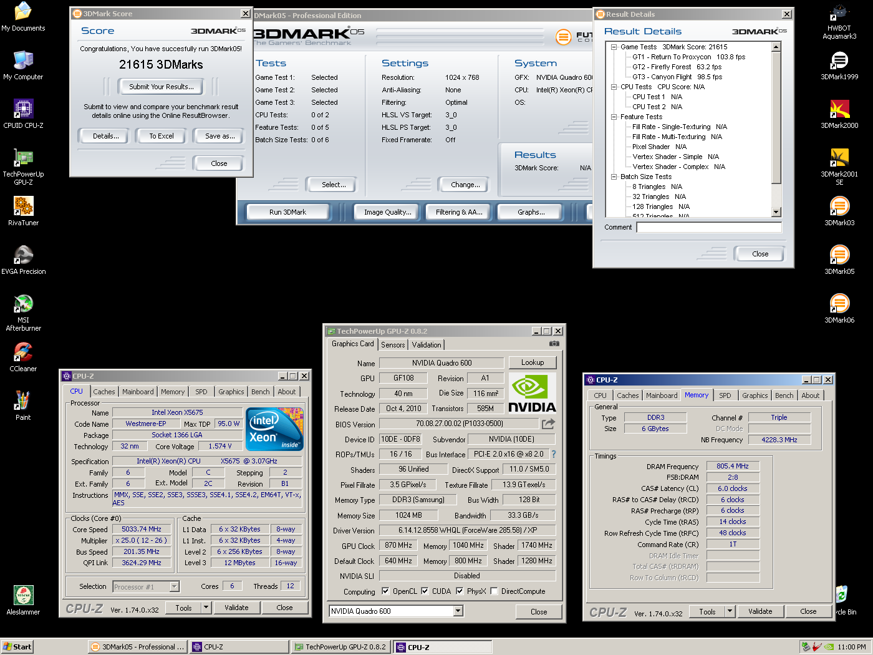Screen dimensions: 873x655
Task: Launch TechPowerUp GPU-Z desktop shortcut
Action: (23, 167)
